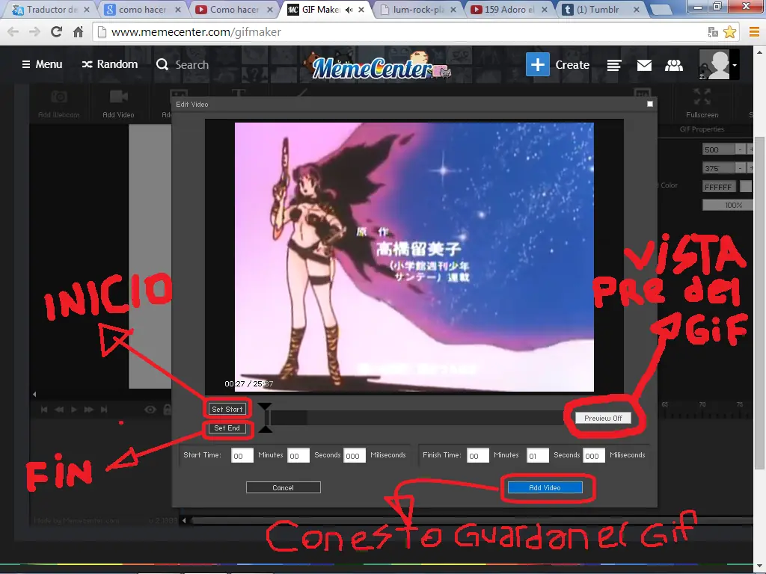
Task: Click the video trim slider track
Action: coord(415,418)
